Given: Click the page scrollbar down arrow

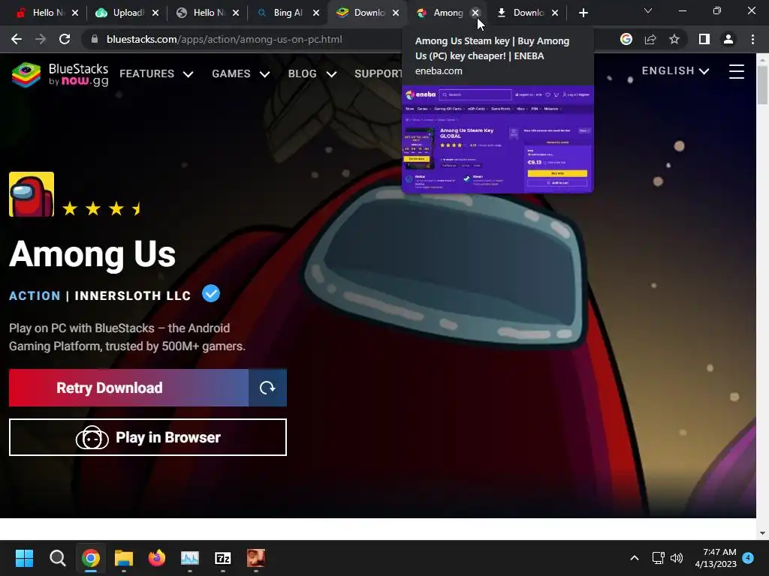Looking at the screenshot, I should click(x=762, y=533).
